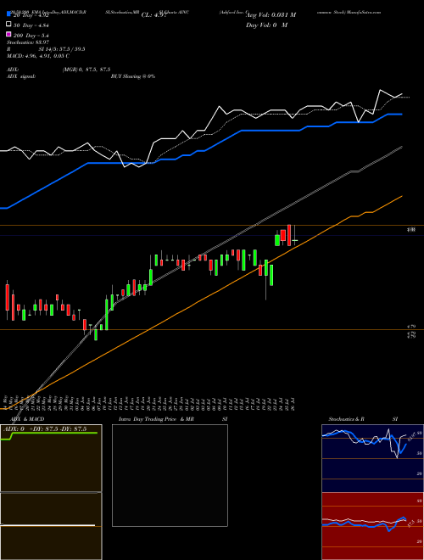Viewport: 424px width, 560px height.
Task: Click the white 50 Day legend swatch
Action: 8,25
